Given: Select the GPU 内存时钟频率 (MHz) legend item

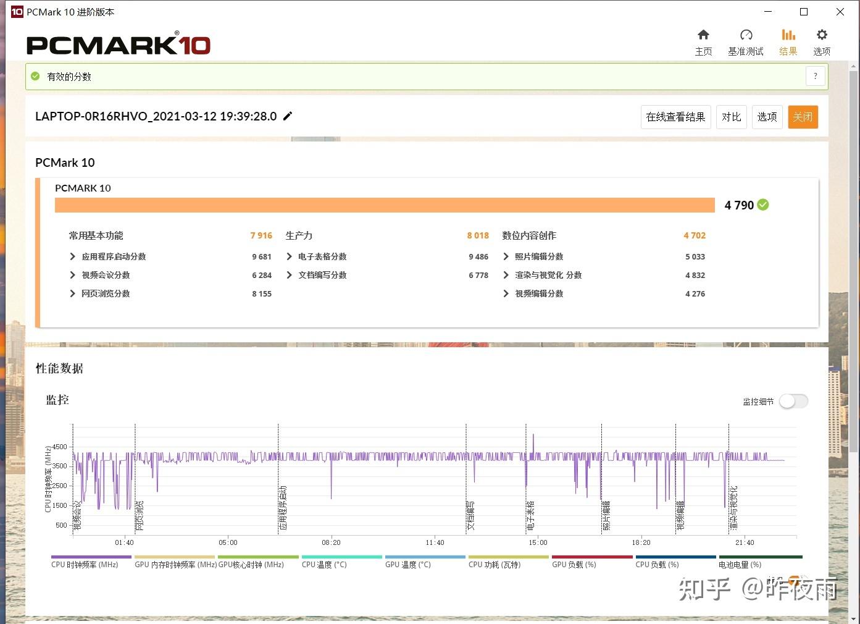Looking at the screenshot, I should (x=175, y=562).
